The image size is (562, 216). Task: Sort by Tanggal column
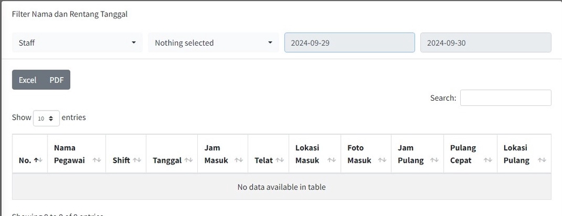pos(172,154)
